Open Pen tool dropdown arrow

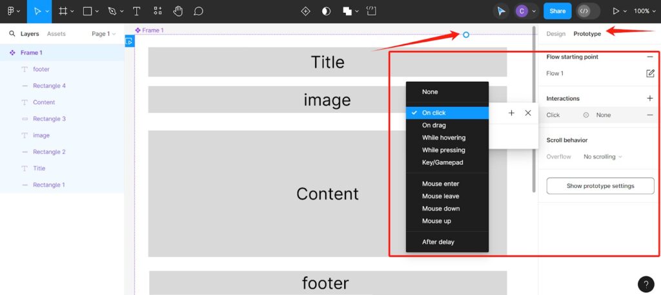(121, 12)
